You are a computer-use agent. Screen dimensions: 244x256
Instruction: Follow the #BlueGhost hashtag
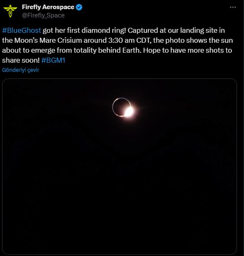(x=22, y=30)
